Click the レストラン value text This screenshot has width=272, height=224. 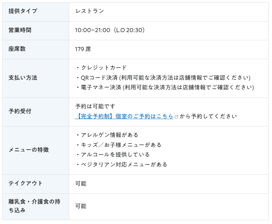click(90, 11)
